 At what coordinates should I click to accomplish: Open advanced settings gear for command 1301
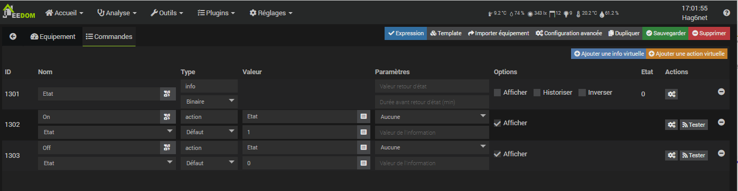click(671, 94)
